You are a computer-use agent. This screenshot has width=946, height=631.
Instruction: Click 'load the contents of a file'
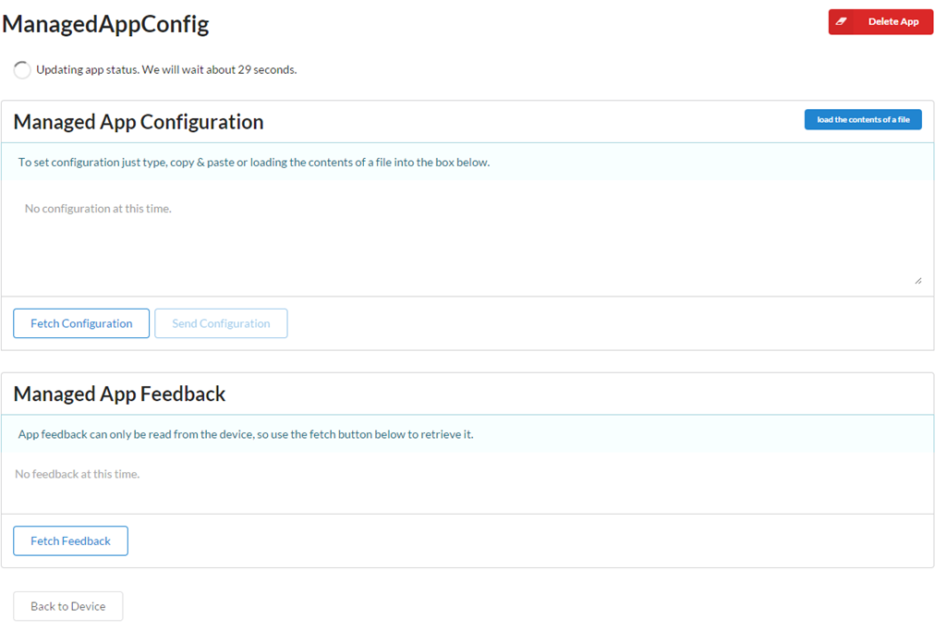click(x=862, y=120)
